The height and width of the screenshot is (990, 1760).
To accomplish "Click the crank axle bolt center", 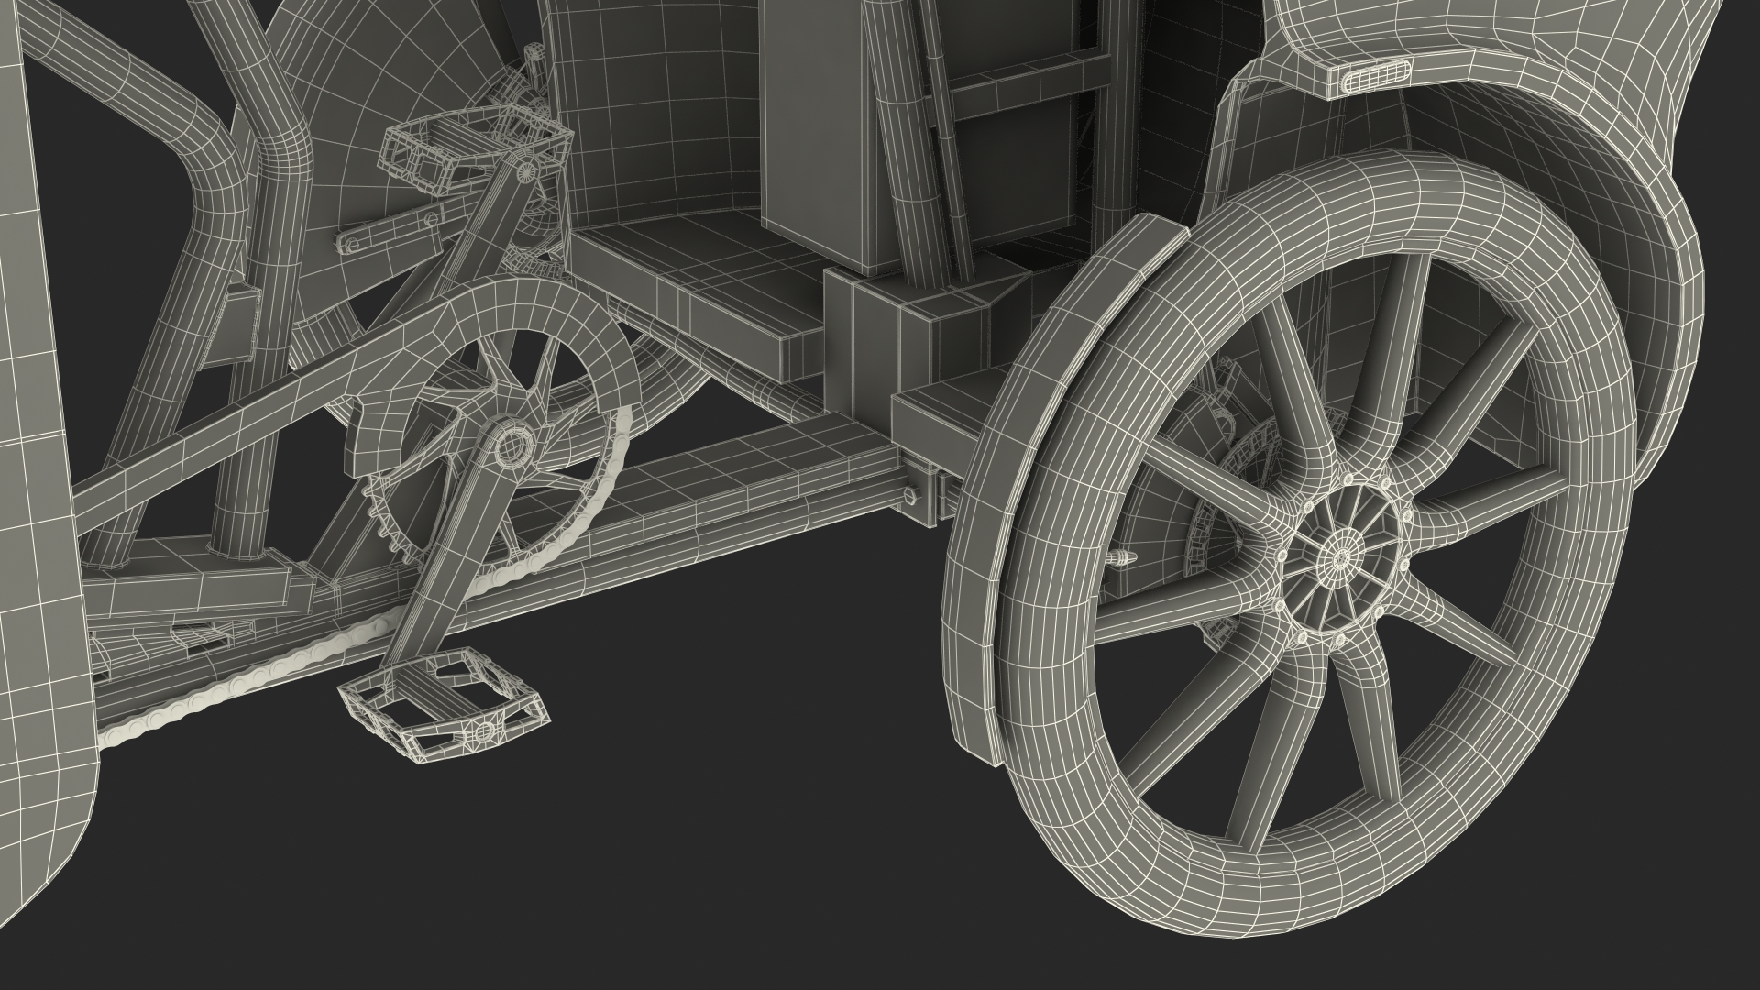I will (511, 445).
